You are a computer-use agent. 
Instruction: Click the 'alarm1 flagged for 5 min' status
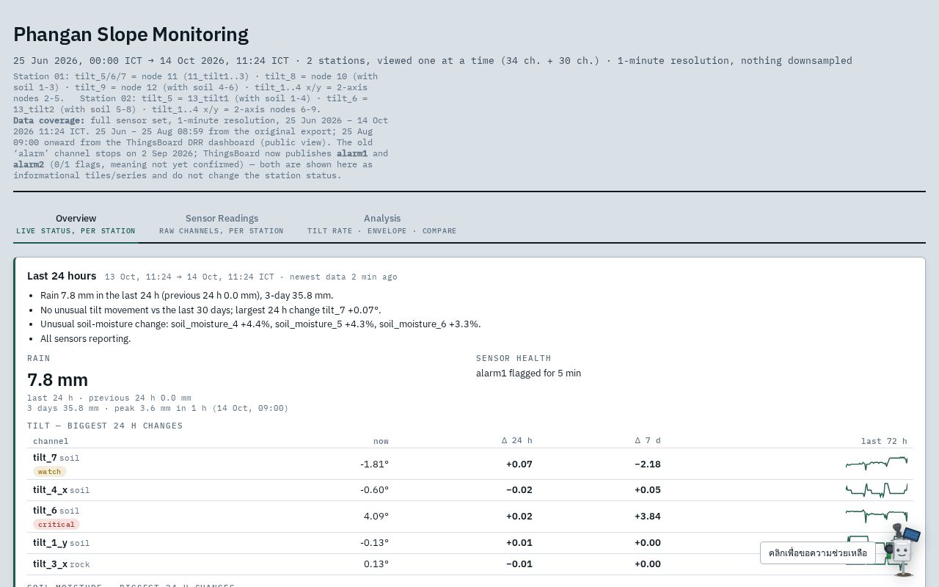click(x=528, y=373)
